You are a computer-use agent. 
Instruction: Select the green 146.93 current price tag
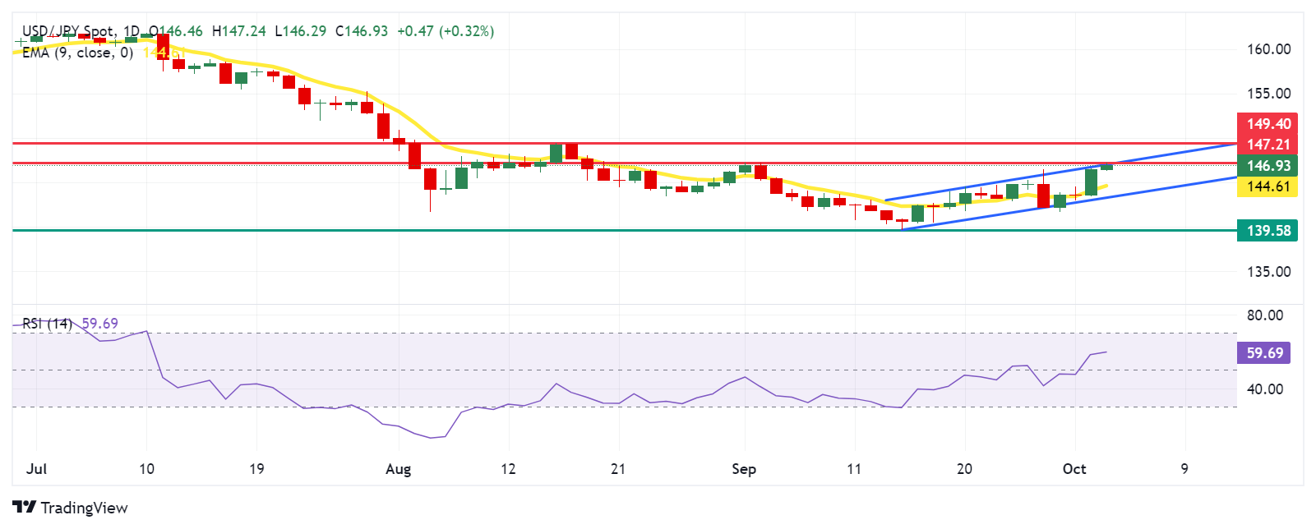coord(1268,166)
